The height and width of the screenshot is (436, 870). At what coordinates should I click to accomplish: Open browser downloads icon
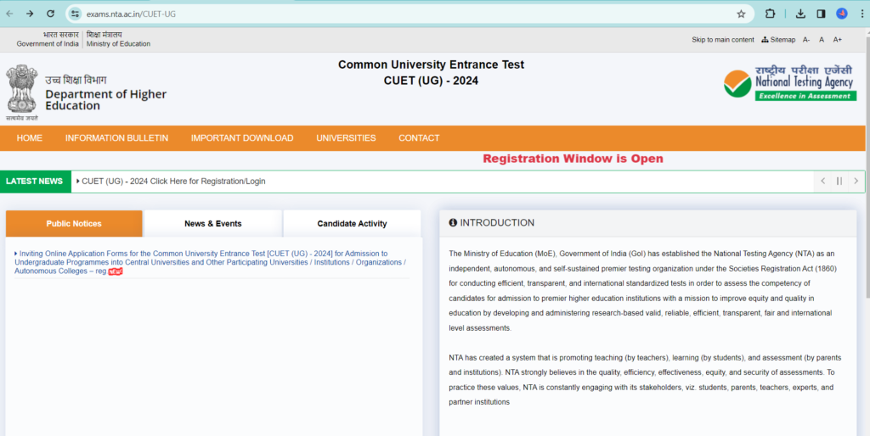800,14
